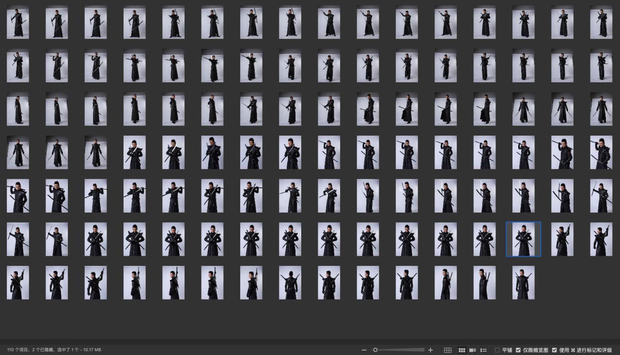The height and width of the screenshot is (355, 620).
Task: Click the zoom out minus icon
Action: tap(364, 350)
